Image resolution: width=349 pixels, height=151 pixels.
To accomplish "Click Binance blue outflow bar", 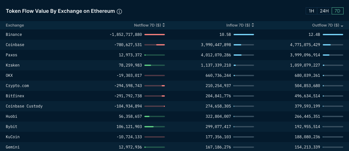I will [x=333, y=35].
